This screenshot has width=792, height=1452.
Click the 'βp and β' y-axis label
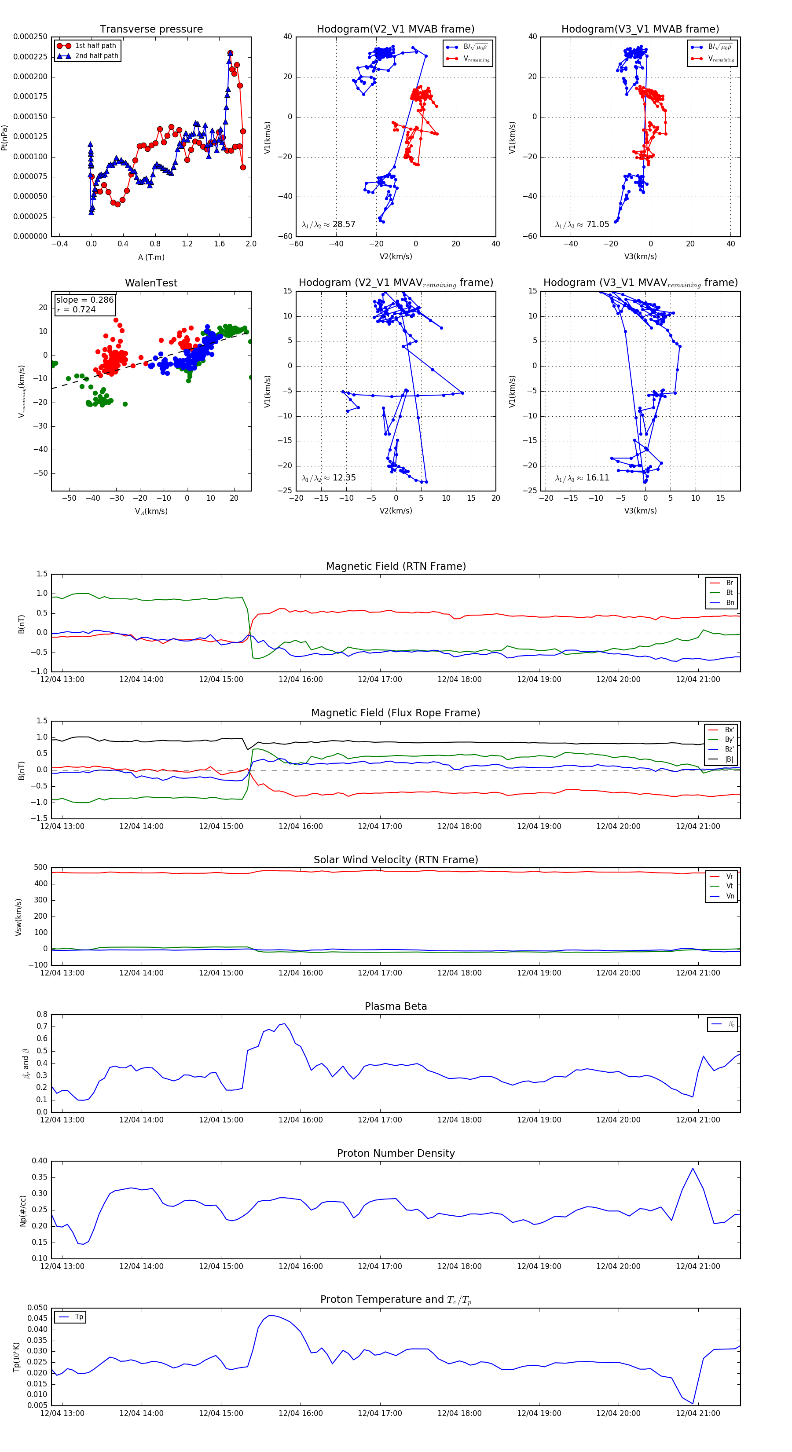click(26, 1063)
